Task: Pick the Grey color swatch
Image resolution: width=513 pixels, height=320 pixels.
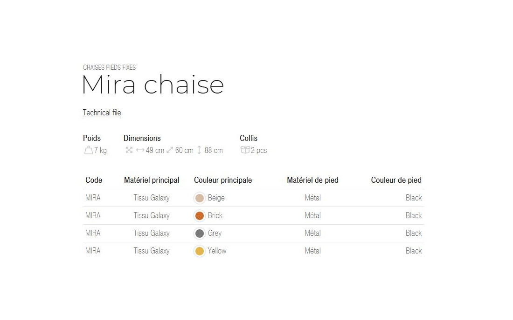Action: [200, 233]
